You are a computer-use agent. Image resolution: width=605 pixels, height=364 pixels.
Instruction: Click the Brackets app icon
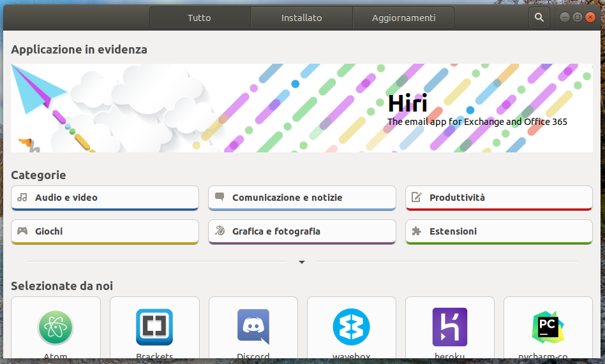[154, 327]
